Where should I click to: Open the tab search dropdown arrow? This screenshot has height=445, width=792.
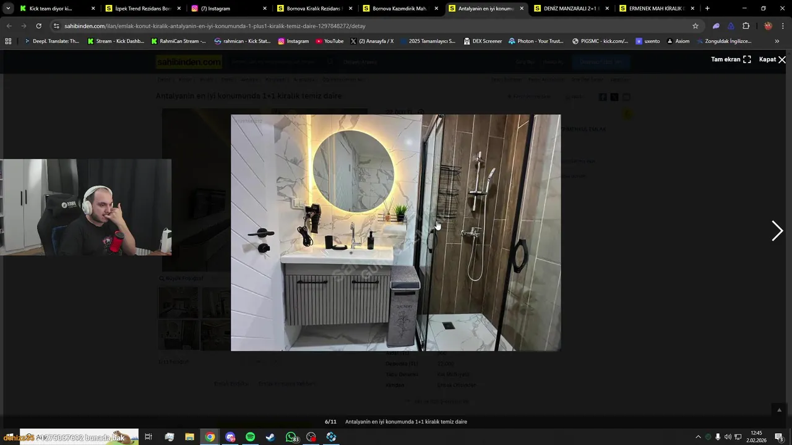click(x=8, y=9)
